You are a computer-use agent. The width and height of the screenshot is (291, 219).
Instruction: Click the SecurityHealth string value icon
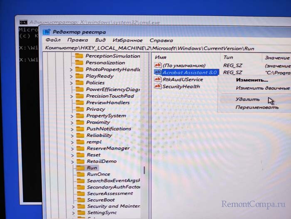coord(158,86)
